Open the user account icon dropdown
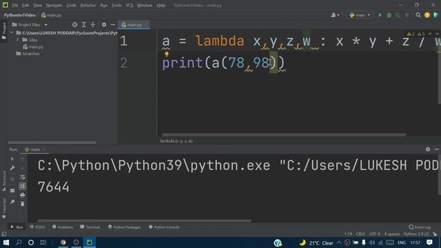Image resolution: width=441 pixels, height=248 pixels. click(x=335, y=15)
